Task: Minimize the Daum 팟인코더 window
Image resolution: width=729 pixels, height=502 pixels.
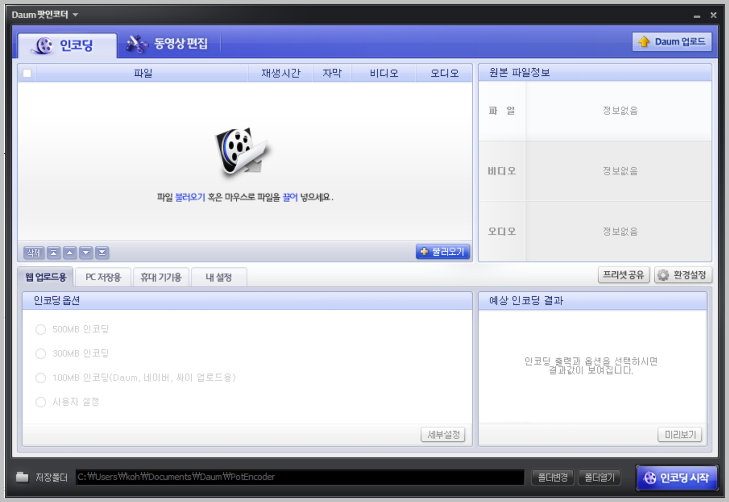Action: click(697, 16)
